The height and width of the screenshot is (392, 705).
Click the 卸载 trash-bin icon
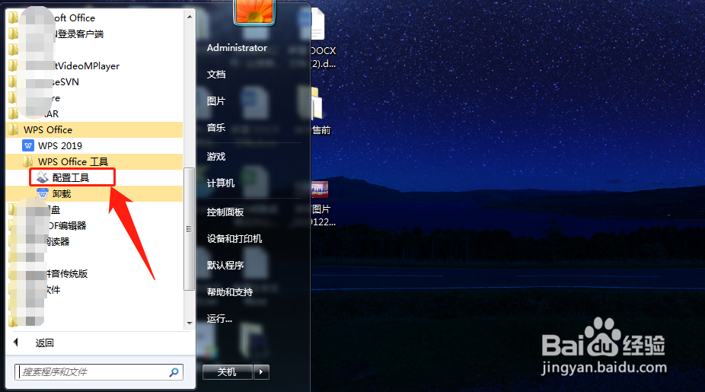tap(43, 194)
